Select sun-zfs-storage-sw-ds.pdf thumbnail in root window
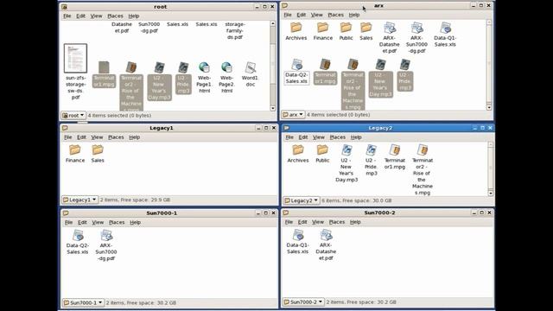The height and width of the screenshot is (311, 553). pos(75,58)
